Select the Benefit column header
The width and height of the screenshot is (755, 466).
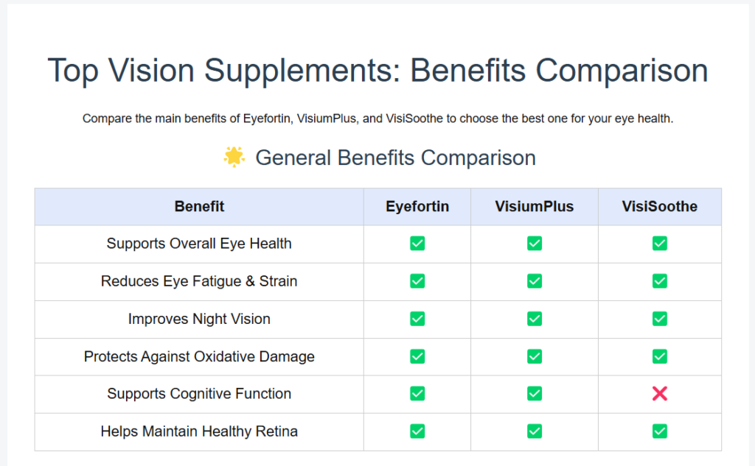(x=199, y=206)
